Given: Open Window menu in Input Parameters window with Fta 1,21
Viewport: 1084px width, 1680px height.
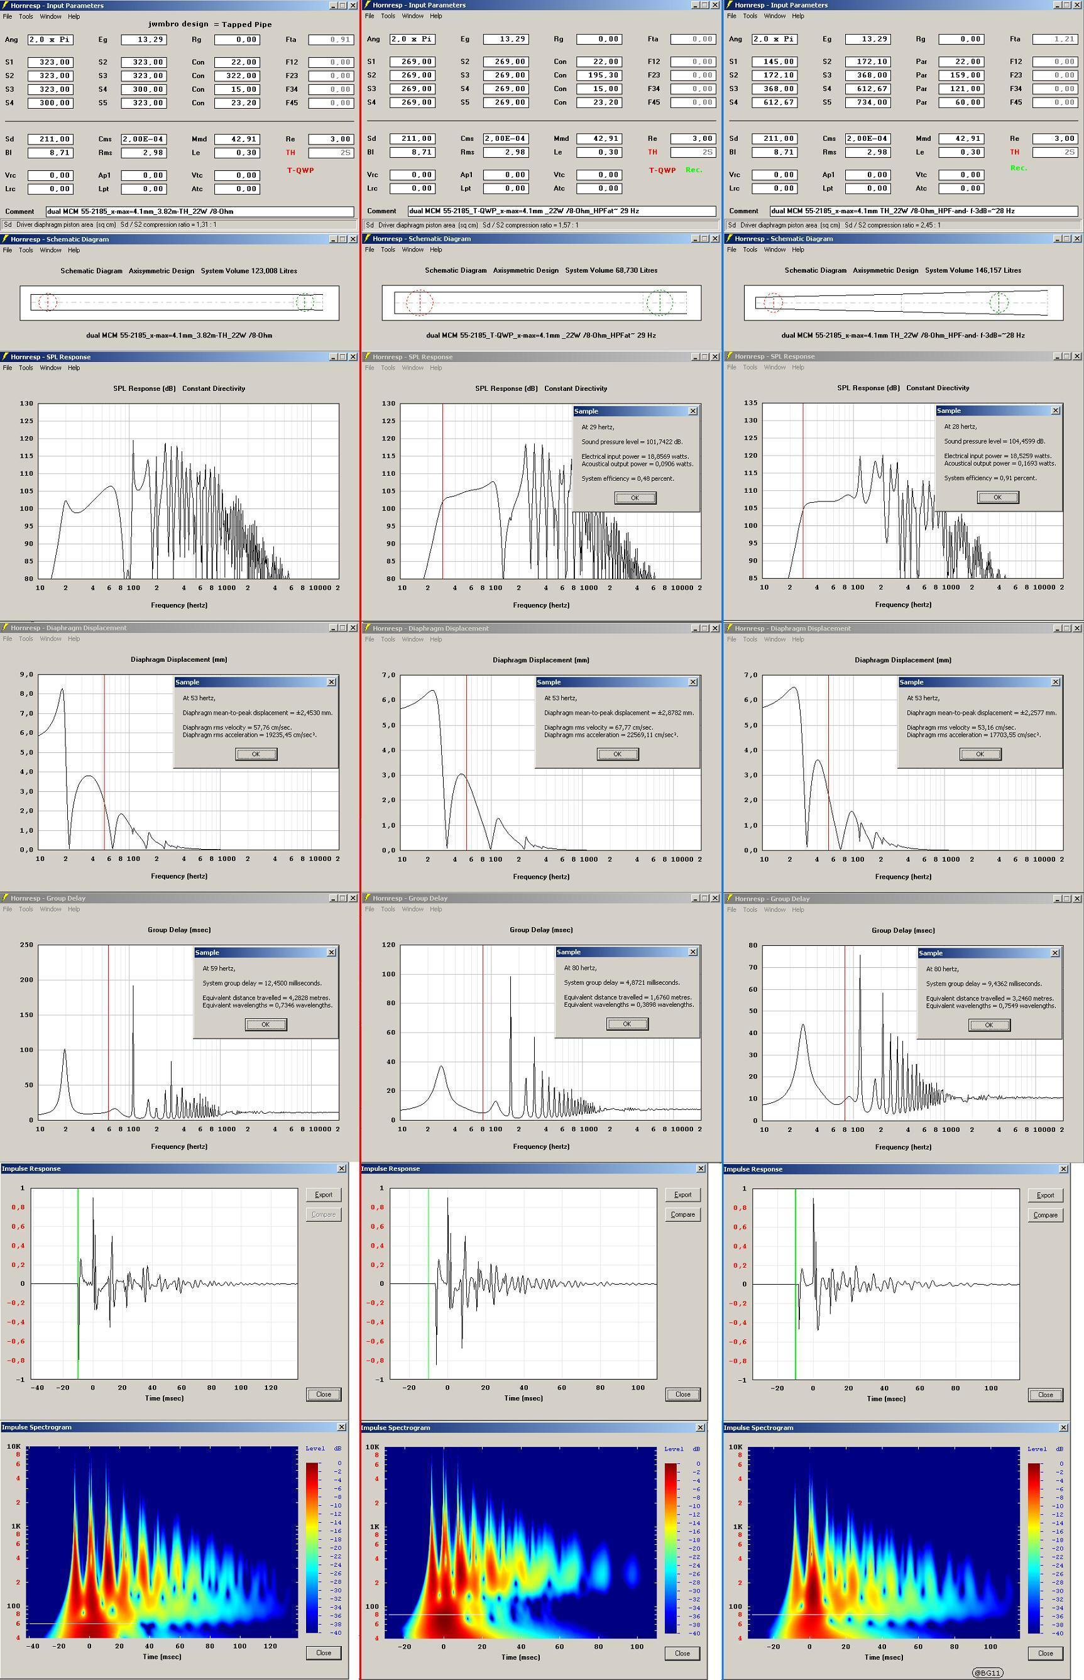Looking at the screenshot, I should pos(774,16).
